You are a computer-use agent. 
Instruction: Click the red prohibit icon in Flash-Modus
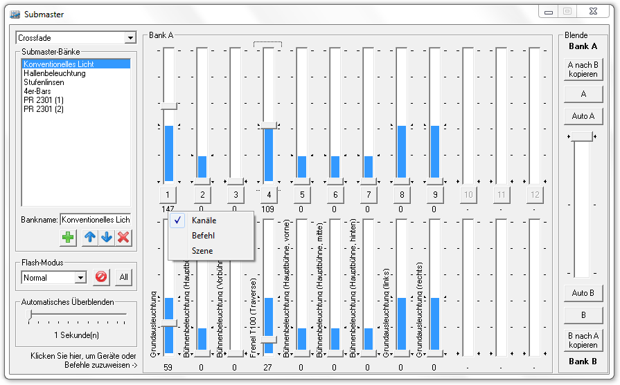(101, 277)
